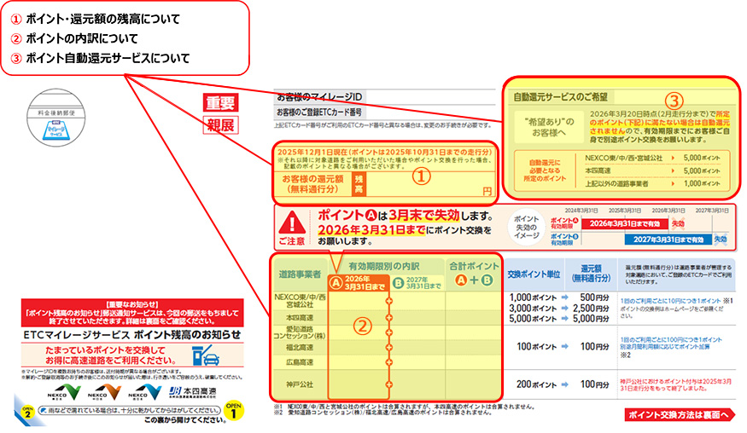Image resolution: width=747 pixels, height=433 pixels.
Task: Click the 2,500円分 value
Action: [x=592, y=309]
